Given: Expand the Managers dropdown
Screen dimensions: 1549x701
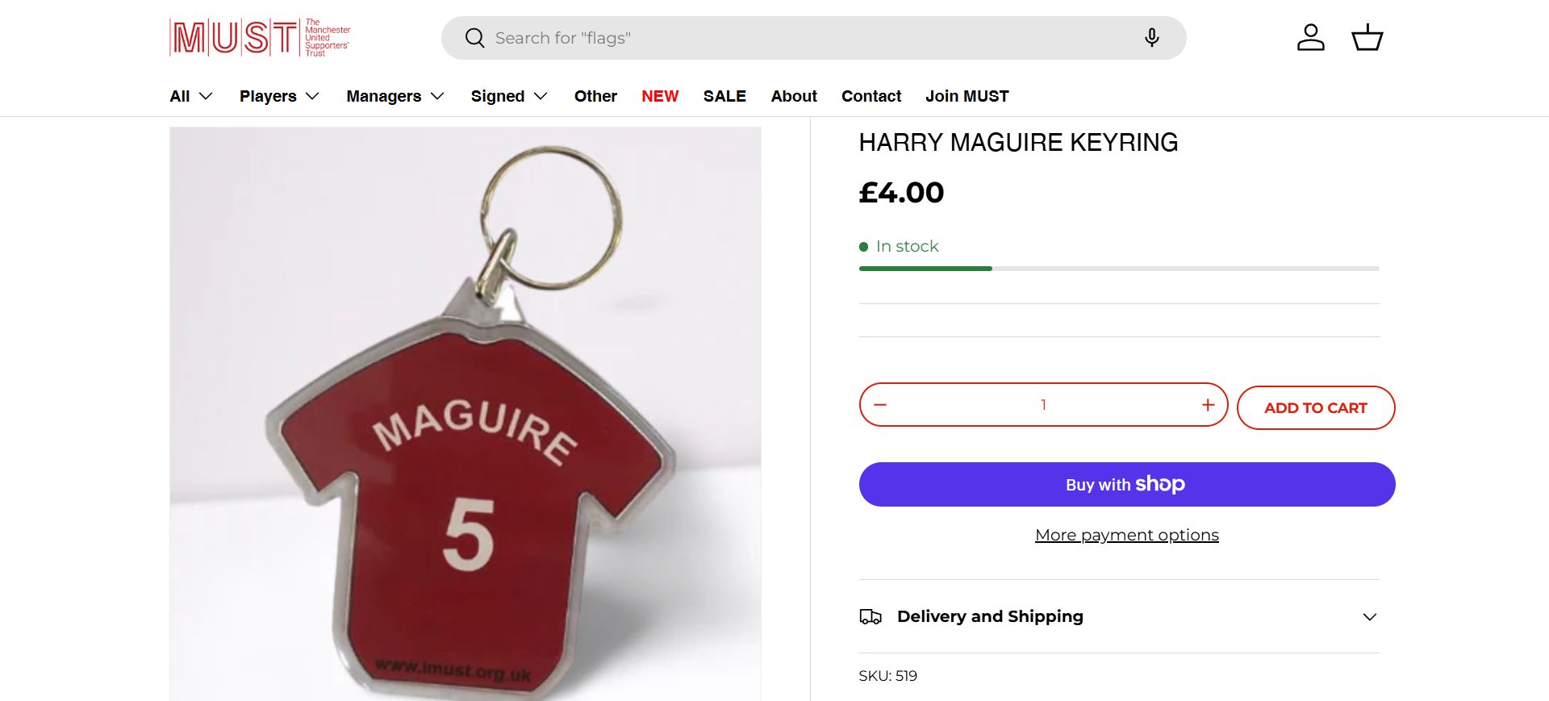Looking at the screenshot, I should pyautogui.click(x=395, y=96).
